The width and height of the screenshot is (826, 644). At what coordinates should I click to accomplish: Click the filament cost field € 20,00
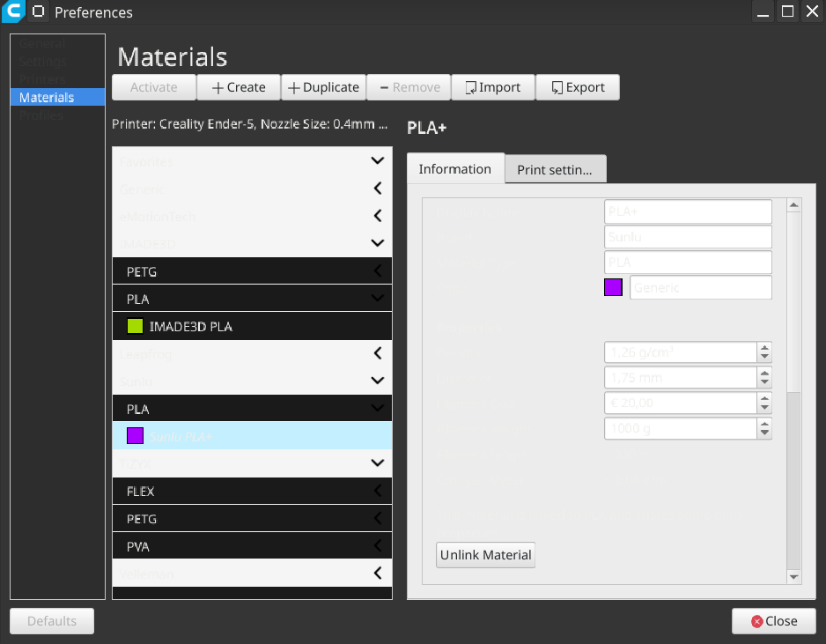point(681,403)
